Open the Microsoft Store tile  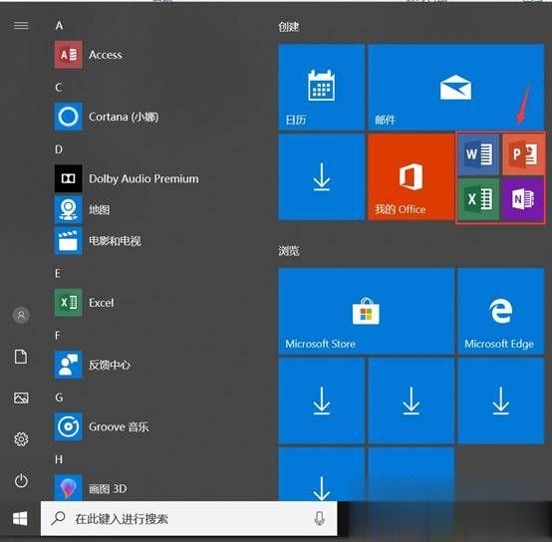366,311
